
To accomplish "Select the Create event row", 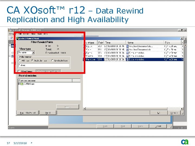I will (133, 56).
